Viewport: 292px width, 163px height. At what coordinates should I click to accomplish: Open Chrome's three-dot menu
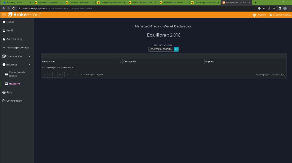tap(290, 8)
